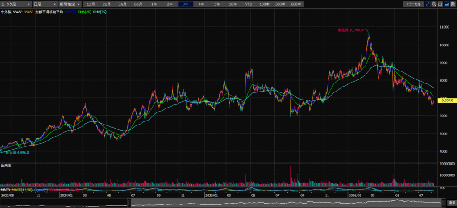Image resolution: width=457 pixels, height=208 pixels.
Task: Click the save chart icon
Action: (x=453, y=4)
